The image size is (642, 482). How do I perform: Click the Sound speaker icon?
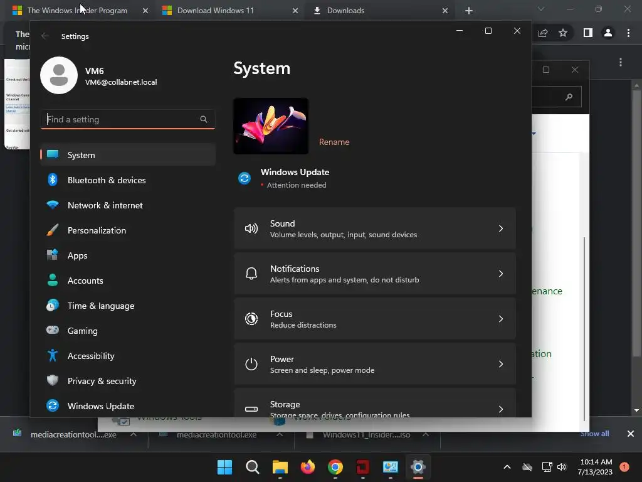[251, 228]
